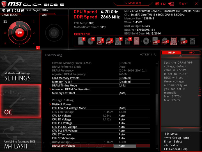The height and width of the screenshot is (152, 202).
Task: Click the Sun 24 Jan, 2016 date
Action: tap(37, 10)
